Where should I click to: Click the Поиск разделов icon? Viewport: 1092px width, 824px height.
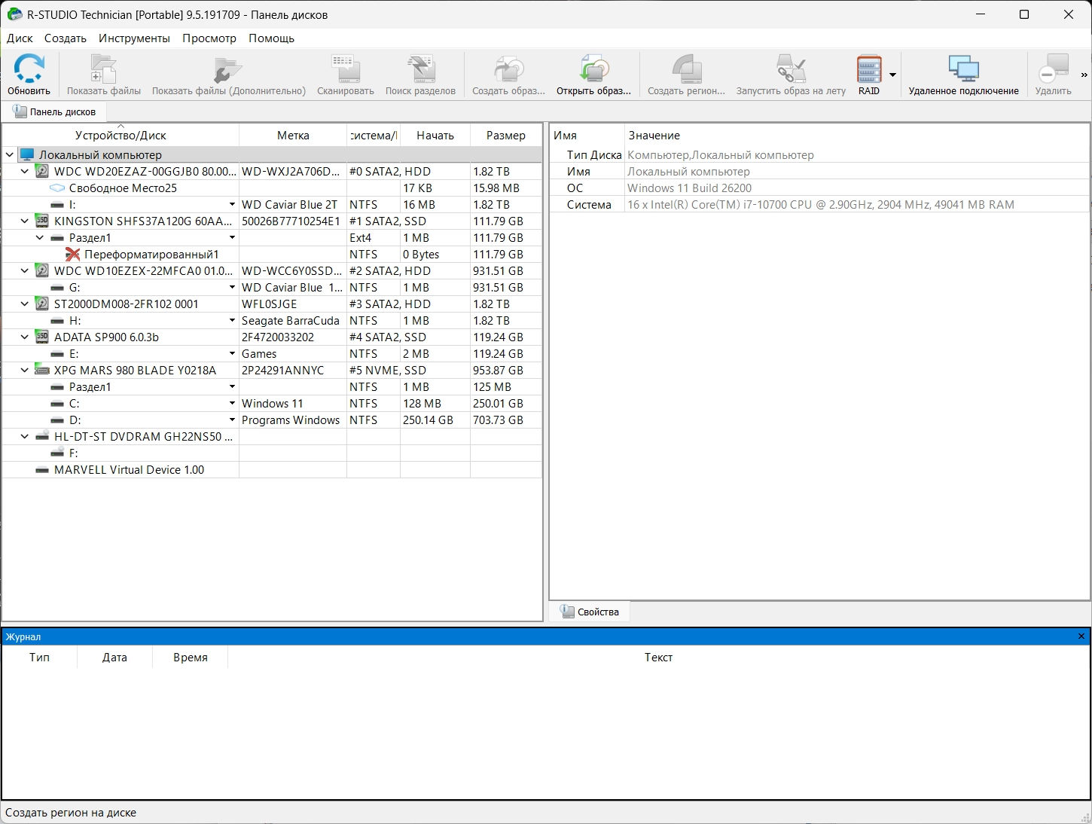click(x=420, y=70)
